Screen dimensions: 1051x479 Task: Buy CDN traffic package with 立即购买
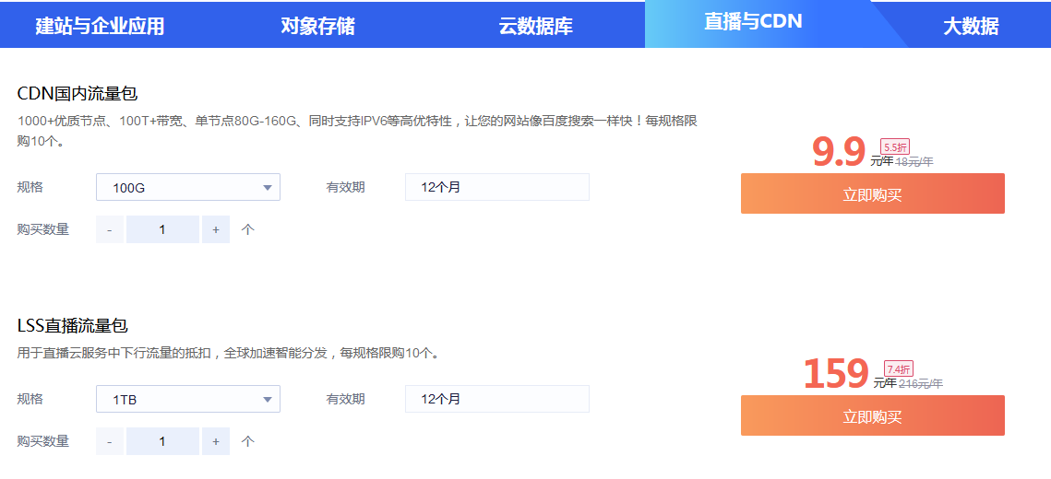[873, 194]
